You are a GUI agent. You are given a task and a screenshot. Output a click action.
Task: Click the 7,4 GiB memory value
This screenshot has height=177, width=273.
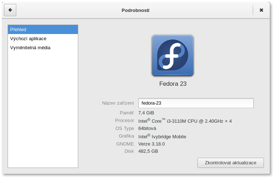146,113
